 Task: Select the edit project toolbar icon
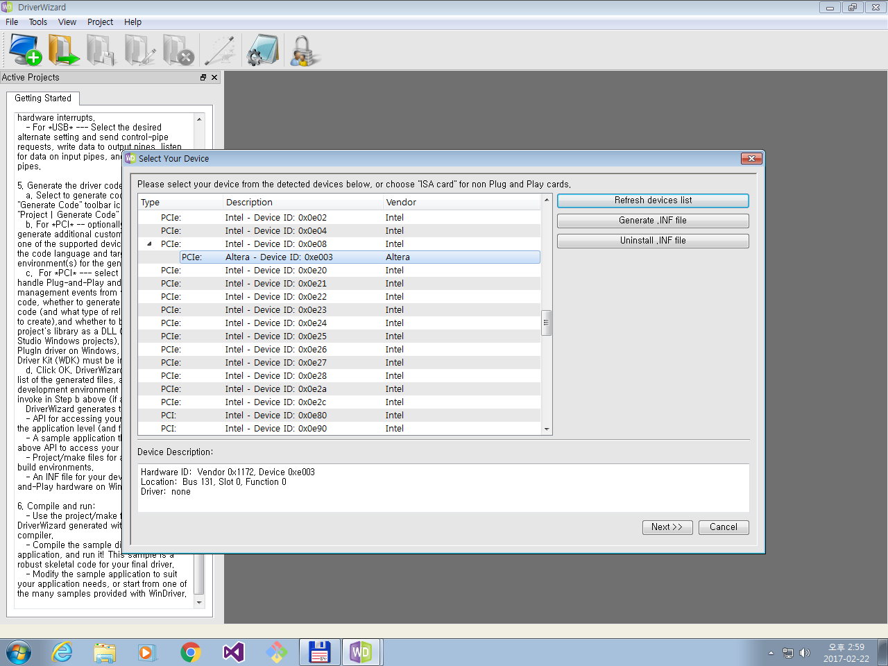click(x=139, y=49)
